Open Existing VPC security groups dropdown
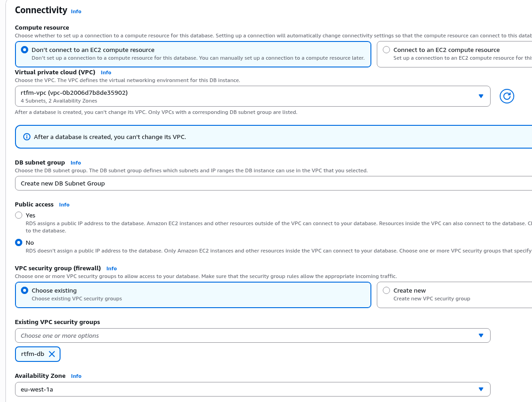Screen dimensions: 532x402 (252, 335)
